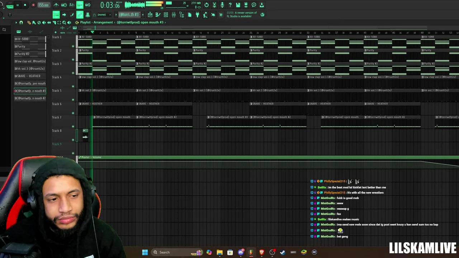Save the project with the floppy disk icon
This screenshot has width=459, height=258.
tap(238, 5)
